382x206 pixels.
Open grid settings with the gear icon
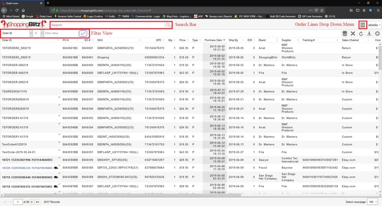point(377,34)
